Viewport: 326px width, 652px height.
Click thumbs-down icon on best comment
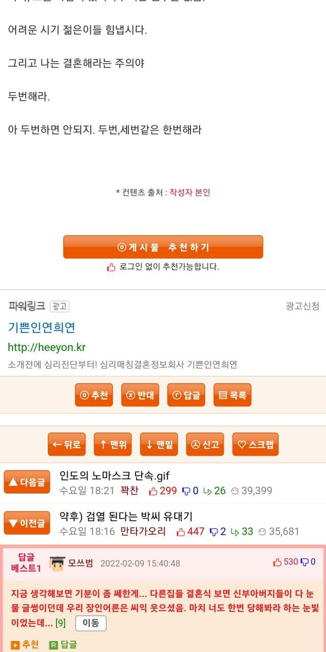(305, 562)
